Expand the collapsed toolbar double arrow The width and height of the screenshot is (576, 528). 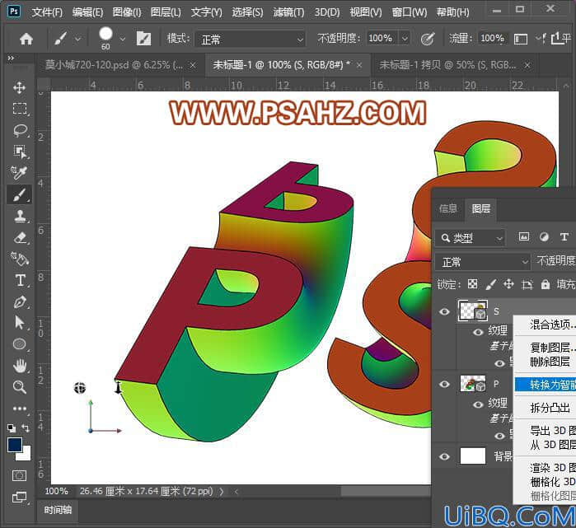[11, 58]
